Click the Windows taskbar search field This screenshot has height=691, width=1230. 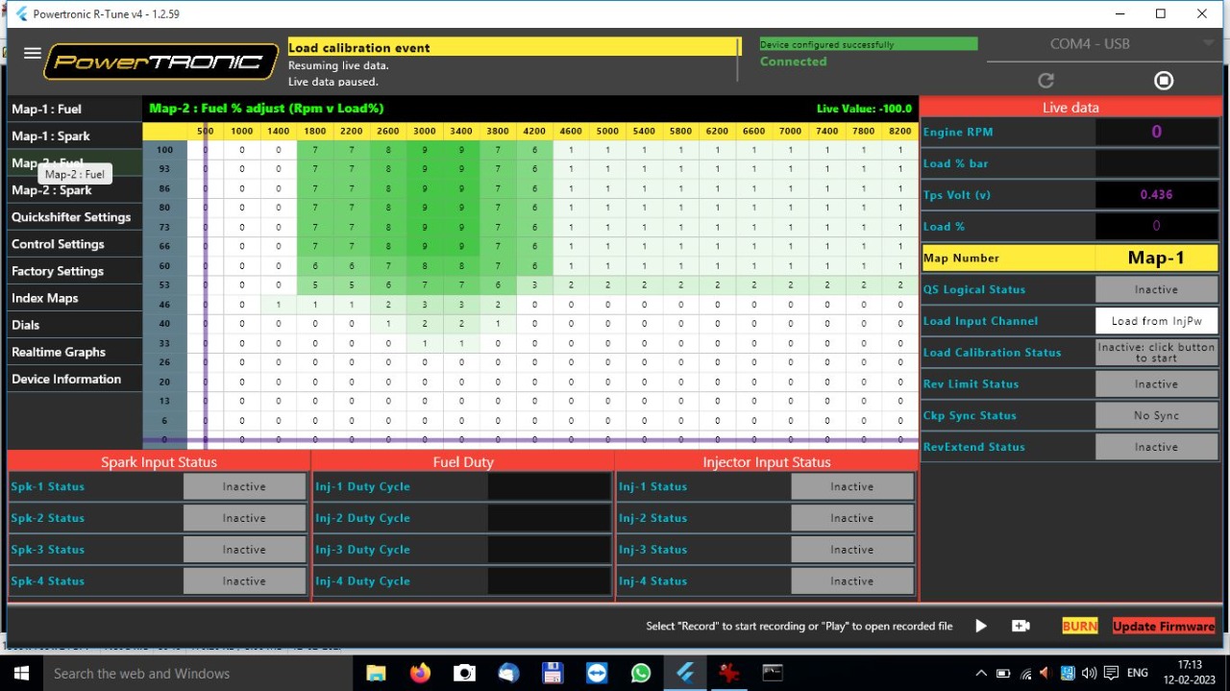coord(192,674)
